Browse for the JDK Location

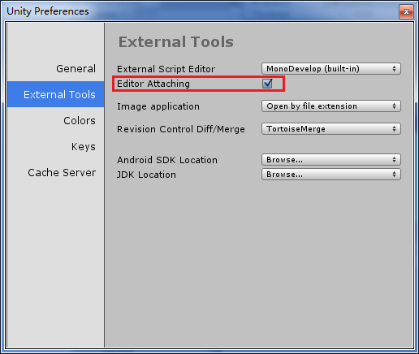(331, 175)
